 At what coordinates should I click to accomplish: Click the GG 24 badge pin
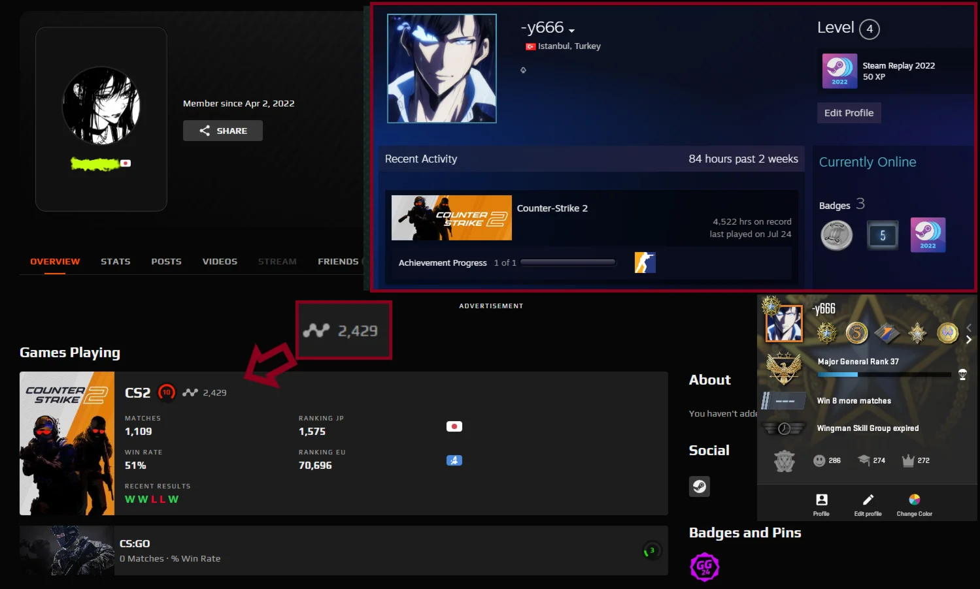point(705,567)
